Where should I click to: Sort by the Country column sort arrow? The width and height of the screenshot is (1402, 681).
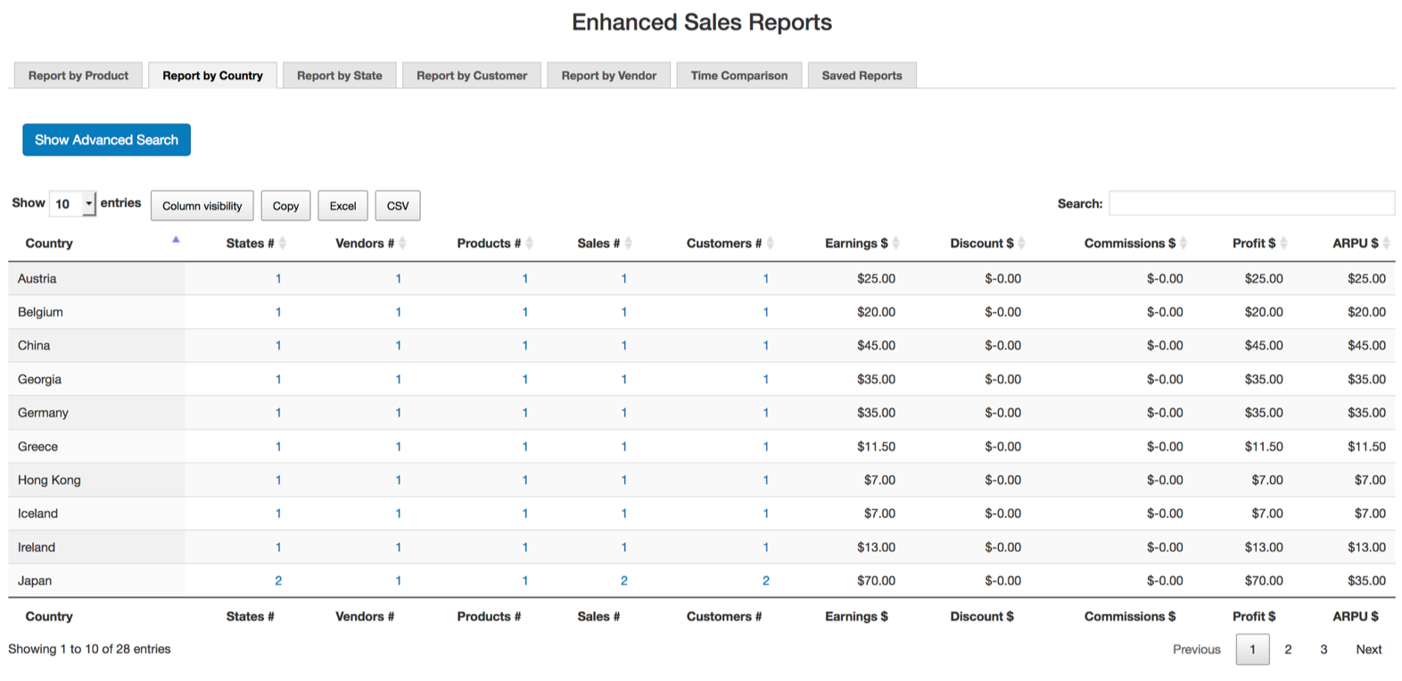coord(176,240)
